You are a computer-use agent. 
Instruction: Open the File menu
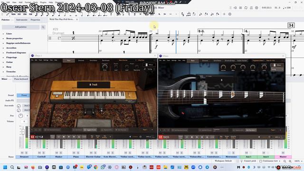[x=2, y=2]
